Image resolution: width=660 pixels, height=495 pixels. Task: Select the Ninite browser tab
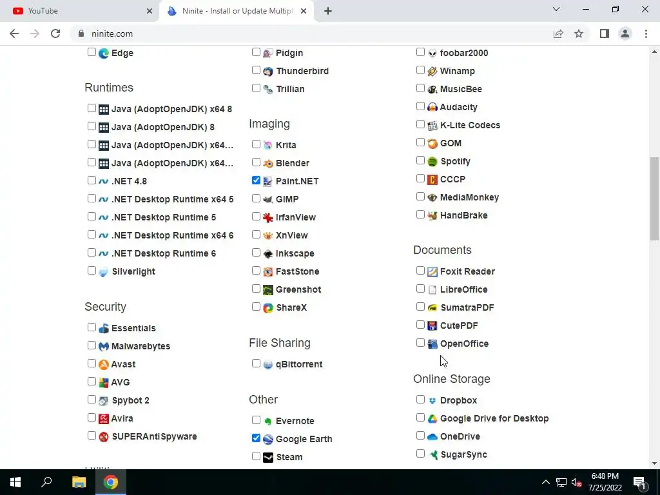(237, 11)
